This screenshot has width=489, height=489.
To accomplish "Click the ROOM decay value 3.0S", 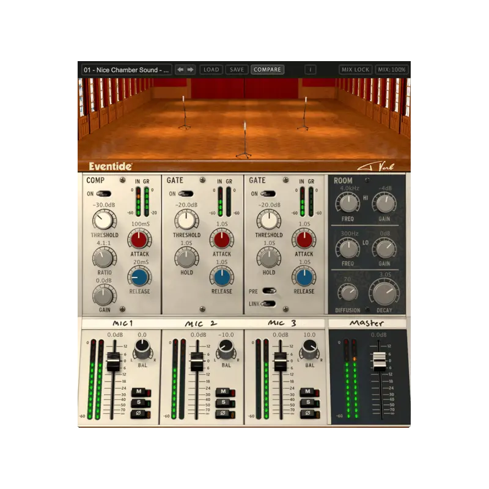I will pyautogui.click(x=385, y=274).
